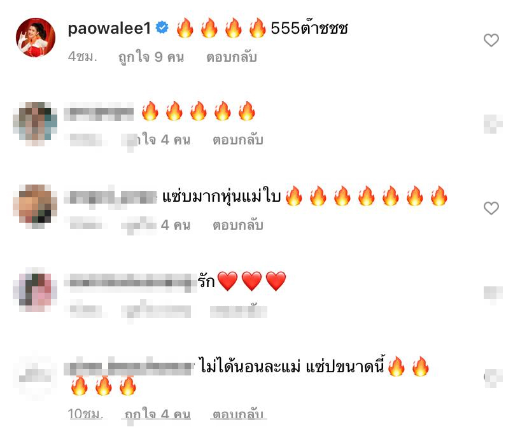Click the 10ชม. timestamp on last comment
Screen dimensions: 527x441
pyautogui.click(x=85, y=414)
